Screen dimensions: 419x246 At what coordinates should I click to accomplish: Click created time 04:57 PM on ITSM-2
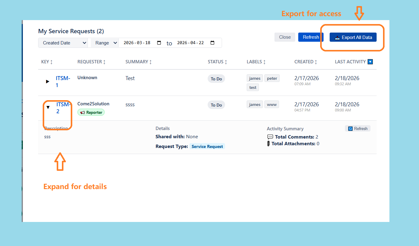click(302, 110)
